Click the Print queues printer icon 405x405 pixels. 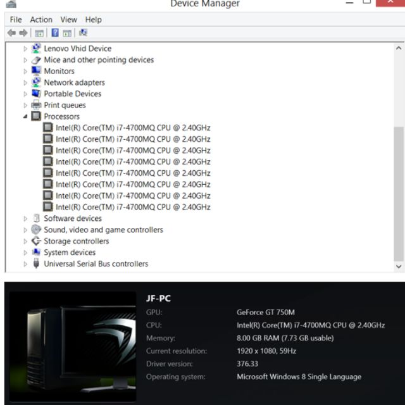coord(36,105)
